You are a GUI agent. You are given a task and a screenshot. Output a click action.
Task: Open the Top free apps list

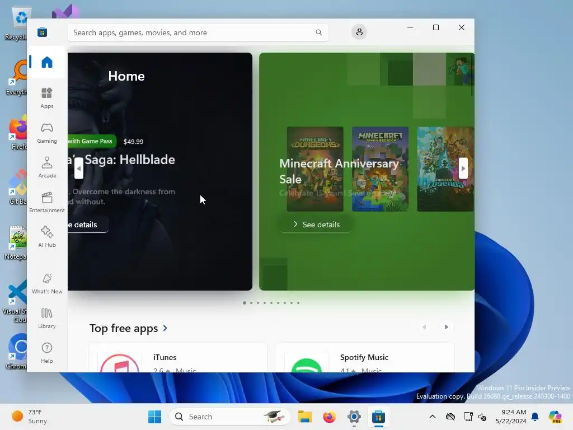point(128,328)
